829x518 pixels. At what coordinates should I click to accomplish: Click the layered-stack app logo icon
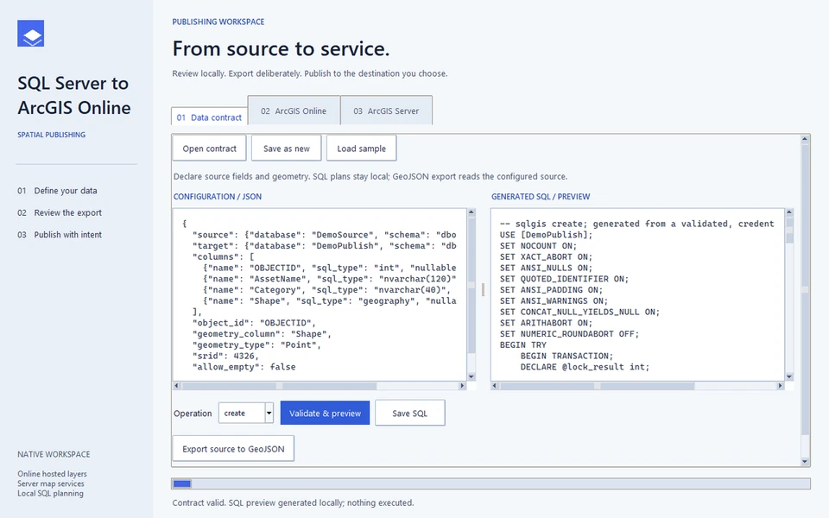pos(31,34)
